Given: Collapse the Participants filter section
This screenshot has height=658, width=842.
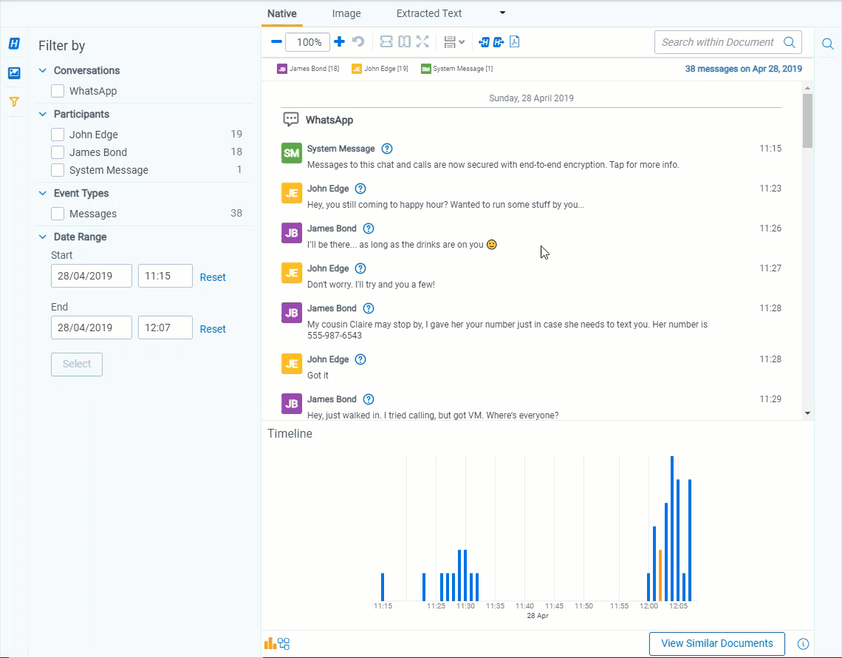Looking at the screenshot, I should tap(43, 115).
